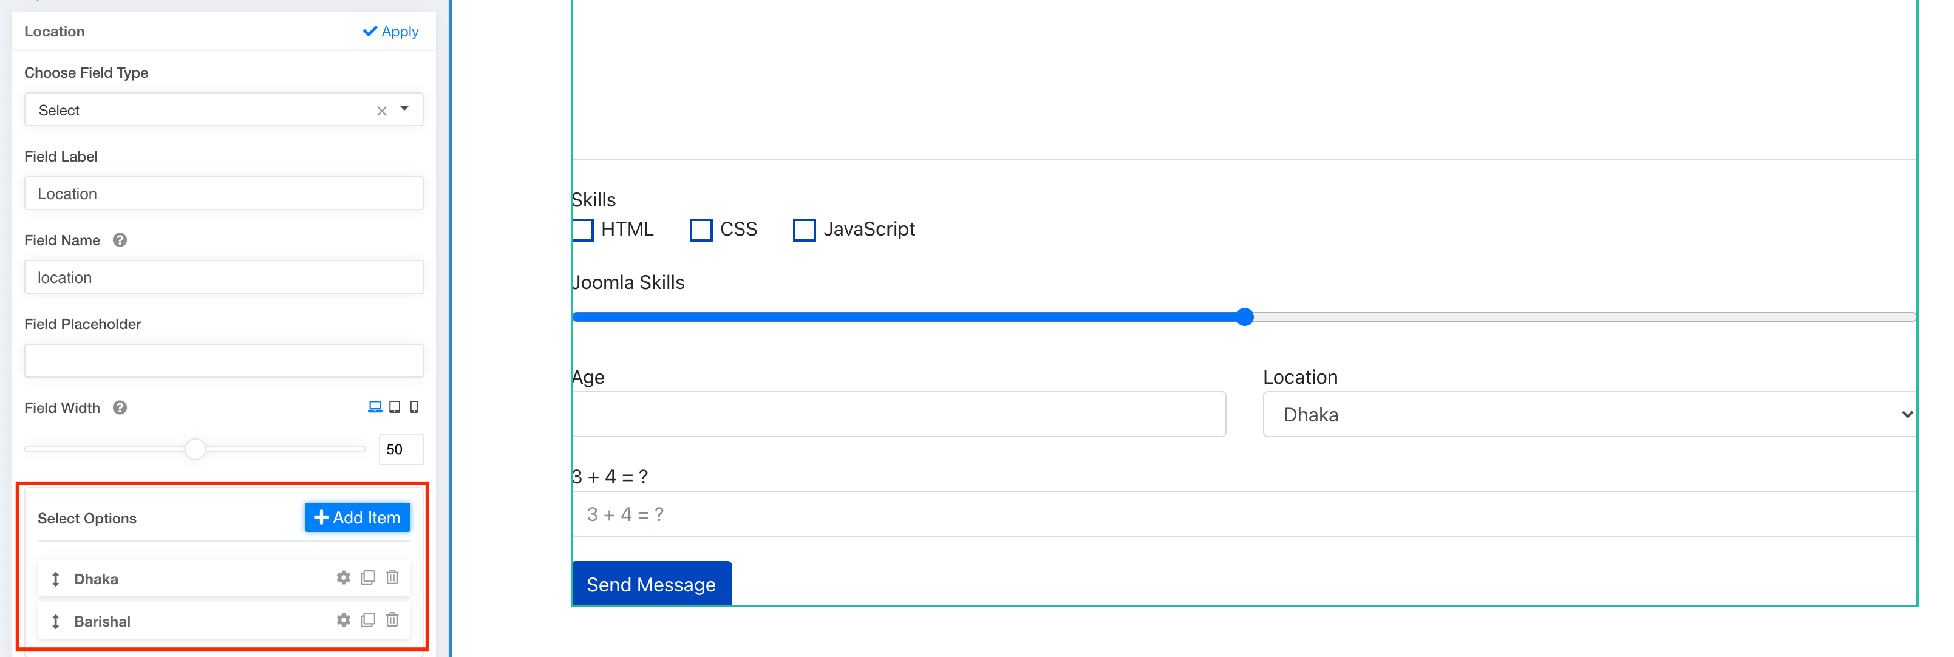
Task: Select mobile device icon for Field Width
Action: 414,407
